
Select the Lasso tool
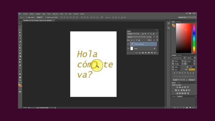click(20, 30)
